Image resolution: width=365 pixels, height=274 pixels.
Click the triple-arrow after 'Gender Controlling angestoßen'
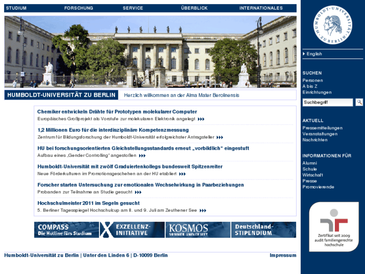[142, 156]
